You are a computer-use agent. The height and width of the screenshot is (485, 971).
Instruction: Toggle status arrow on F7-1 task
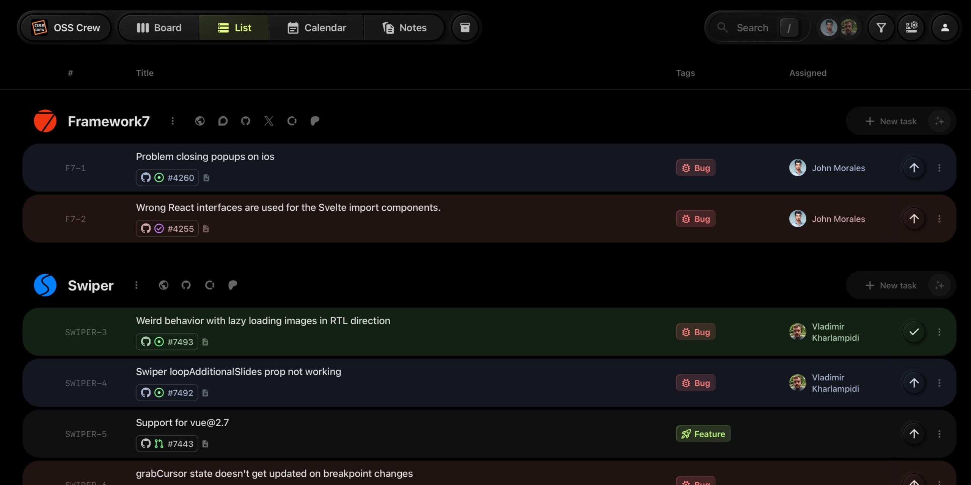pyautogui.click(x=914, y=168)
